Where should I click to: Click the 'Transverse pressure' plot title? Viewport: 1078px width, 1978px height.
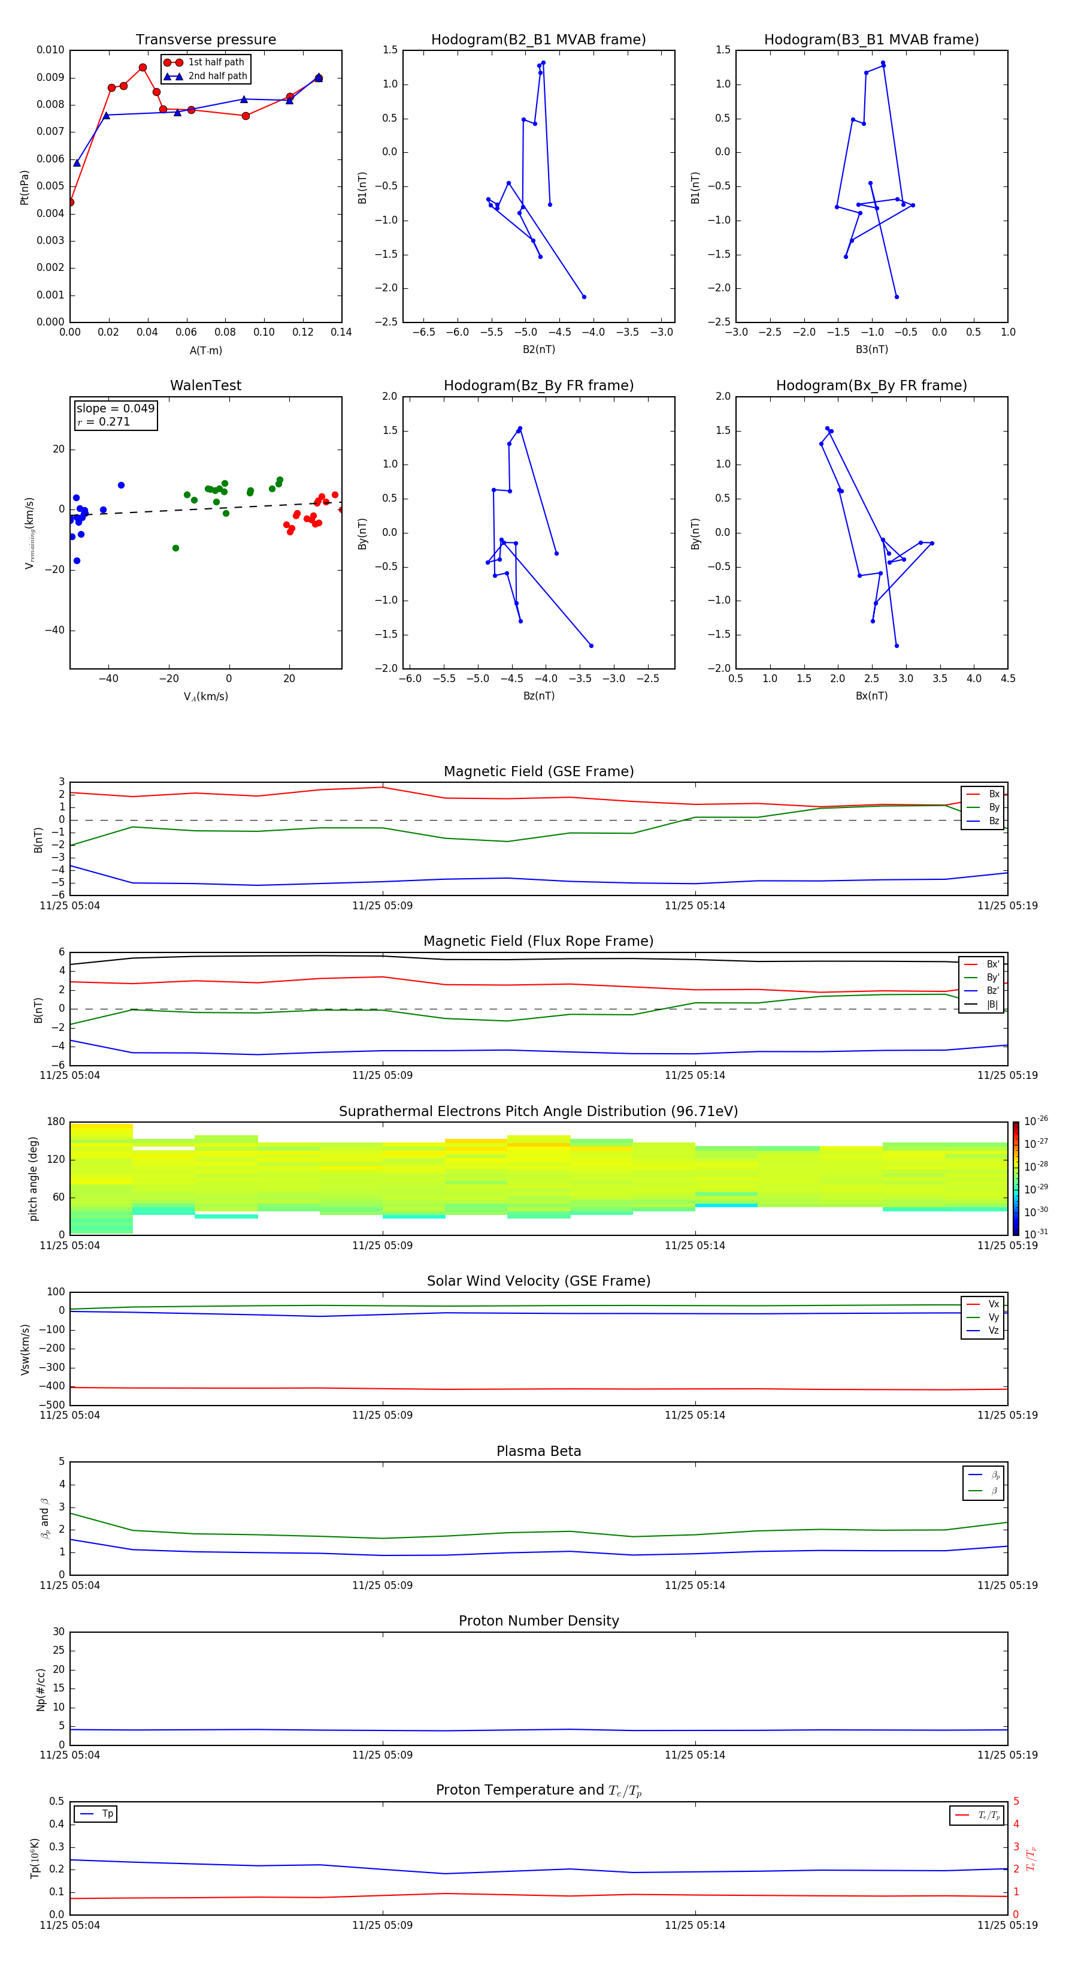205,39
